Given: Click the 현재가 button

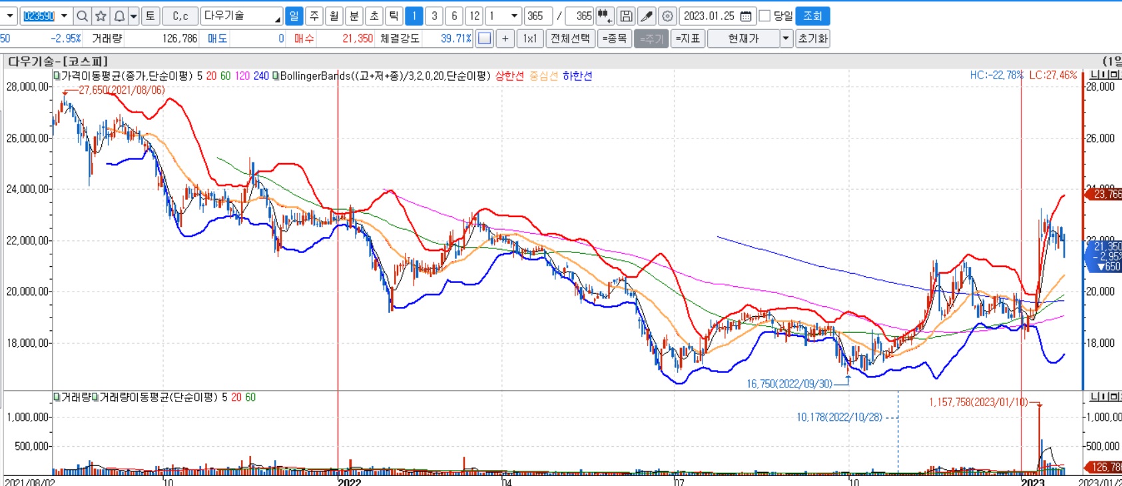Looking at the screenshot, I should [744, 39].
